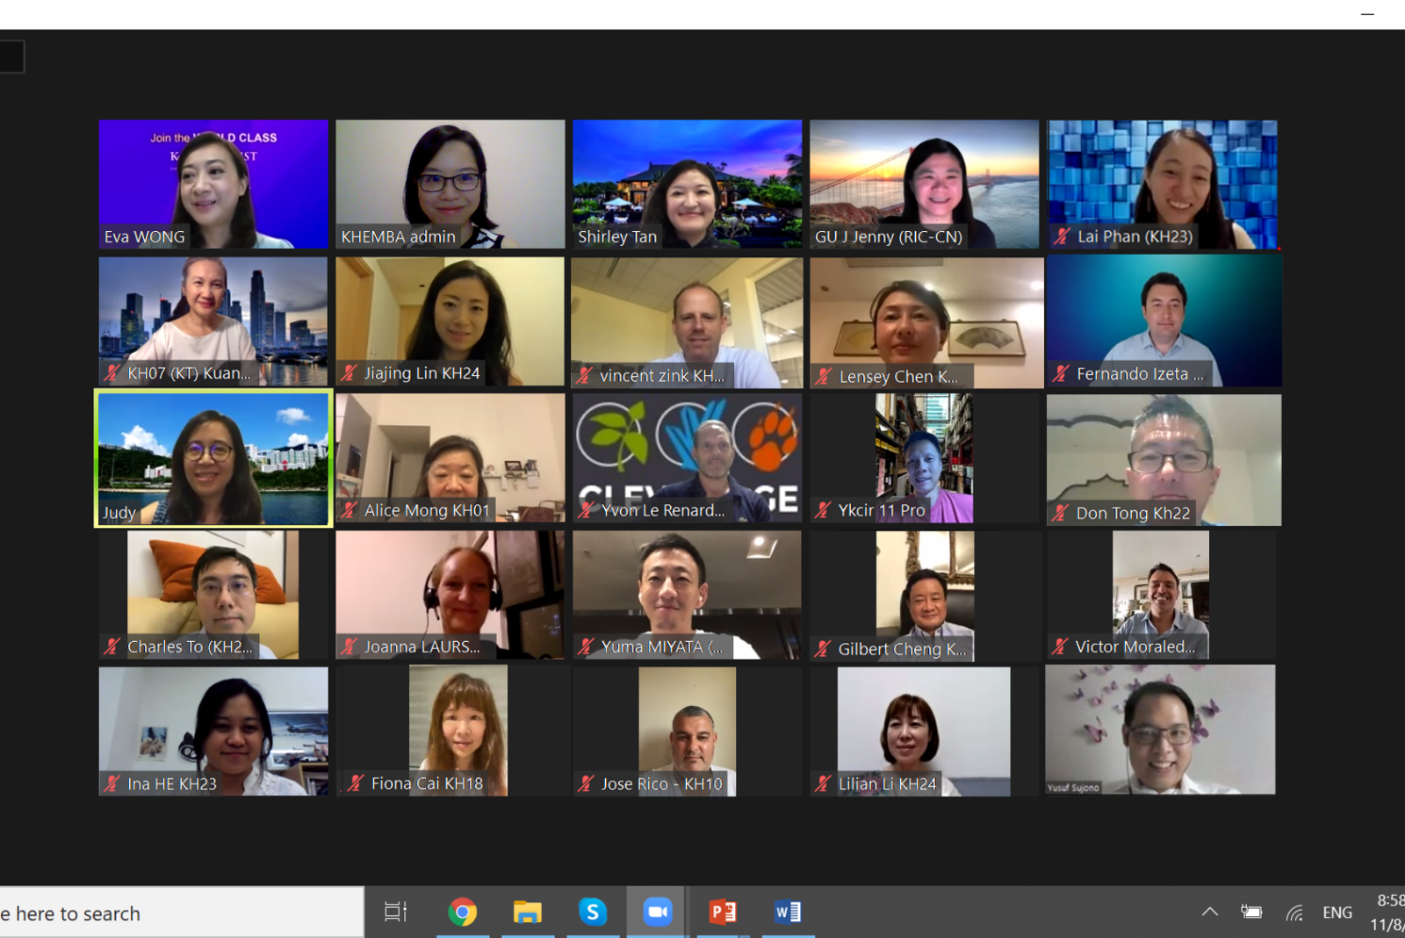Screen dimensions: 1405x938
Task: Switch to Word from the taskbar
Action: click(787, 913)
